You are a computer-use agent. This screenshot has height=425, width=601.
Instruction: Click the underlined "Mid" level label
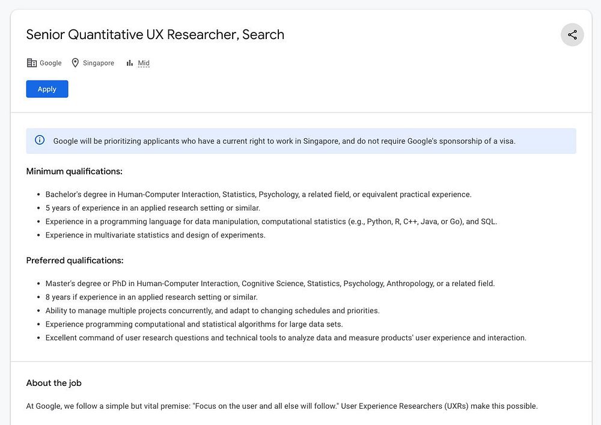pyautogui.click(x=144, y=63)
